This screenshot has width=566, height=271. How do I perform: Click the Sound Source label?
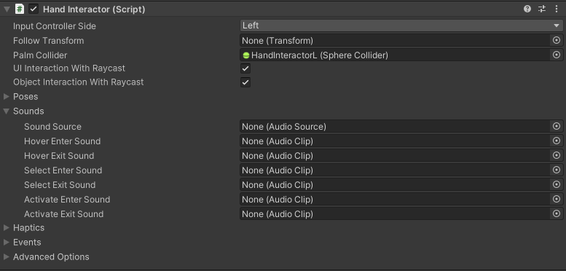point(52,127)
